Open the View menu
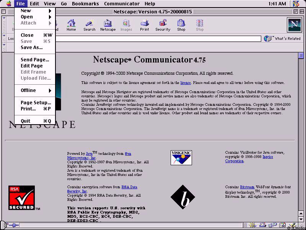306x230 pixels. [x=50, y=3]
